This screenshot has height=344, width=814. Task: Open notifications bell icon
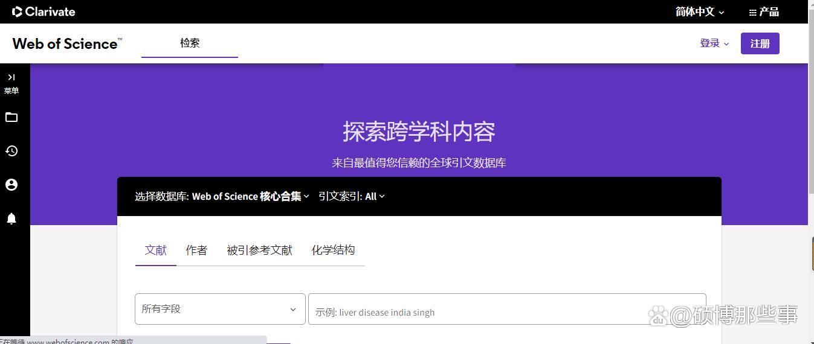pyautogui.click(x=11, y=218)
